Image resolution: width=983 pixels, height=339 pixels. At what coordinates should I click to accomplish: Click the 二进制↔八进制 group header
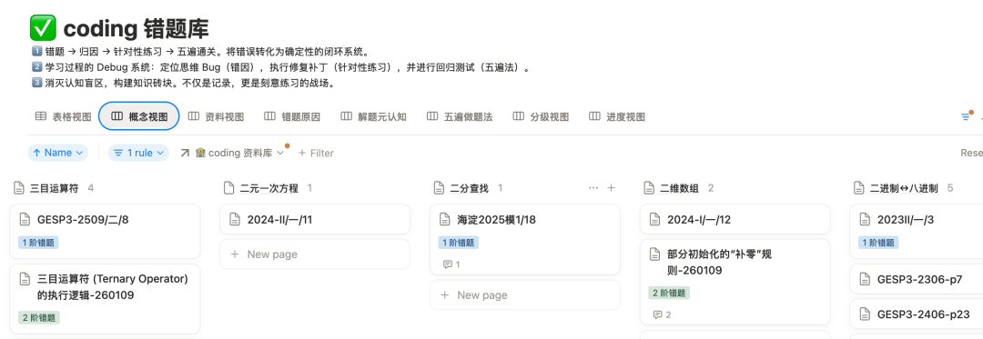click(904, 187)
